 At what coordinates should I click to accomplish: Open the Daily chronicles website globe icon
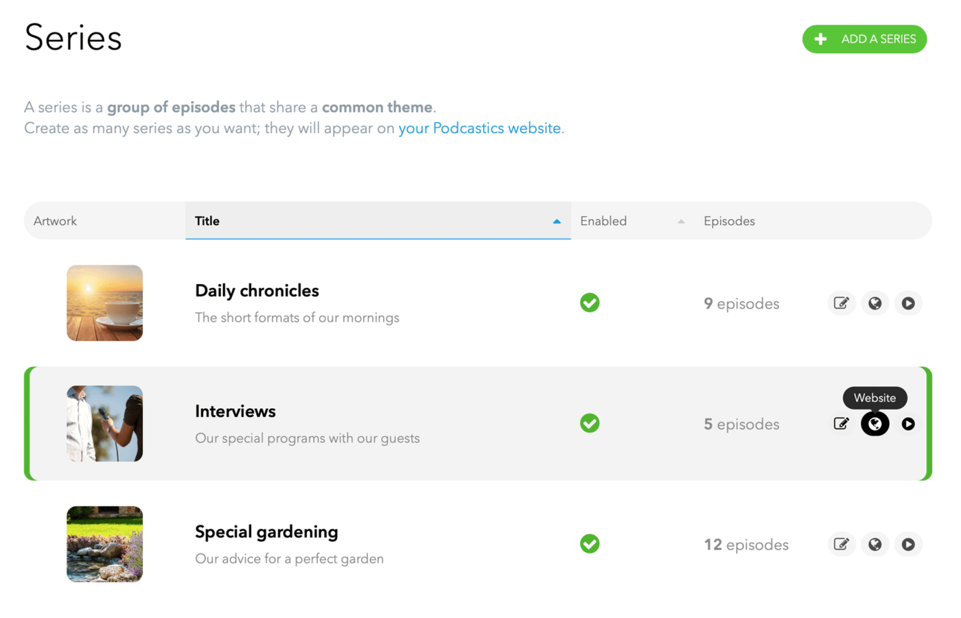tap(875, 303)
